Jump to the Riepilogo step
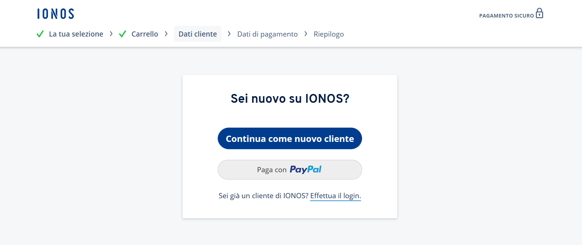This screenshot has height=245, width=582. [329, 34]
